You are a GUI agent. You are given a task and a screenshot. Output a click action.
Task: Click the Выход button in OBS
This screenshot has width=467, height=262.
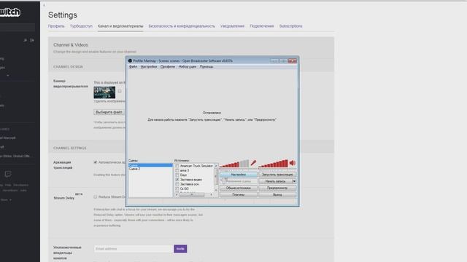277,195
